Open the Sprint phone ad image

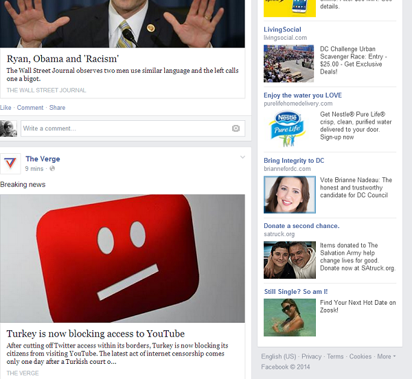(290, 8)
